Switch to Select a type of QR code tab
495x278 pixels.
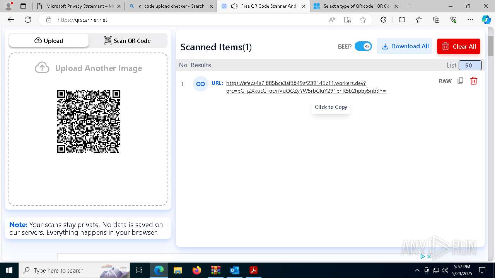356,6
